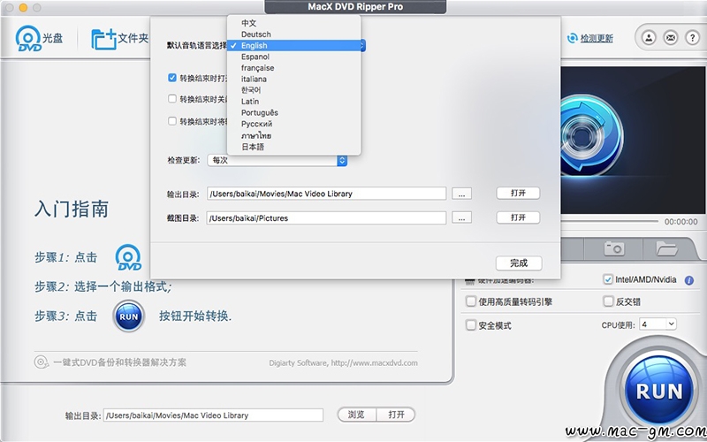The image size is (707, 442).
Task: Click the DVD disc icon in toolbar
Action: [28, 38]
